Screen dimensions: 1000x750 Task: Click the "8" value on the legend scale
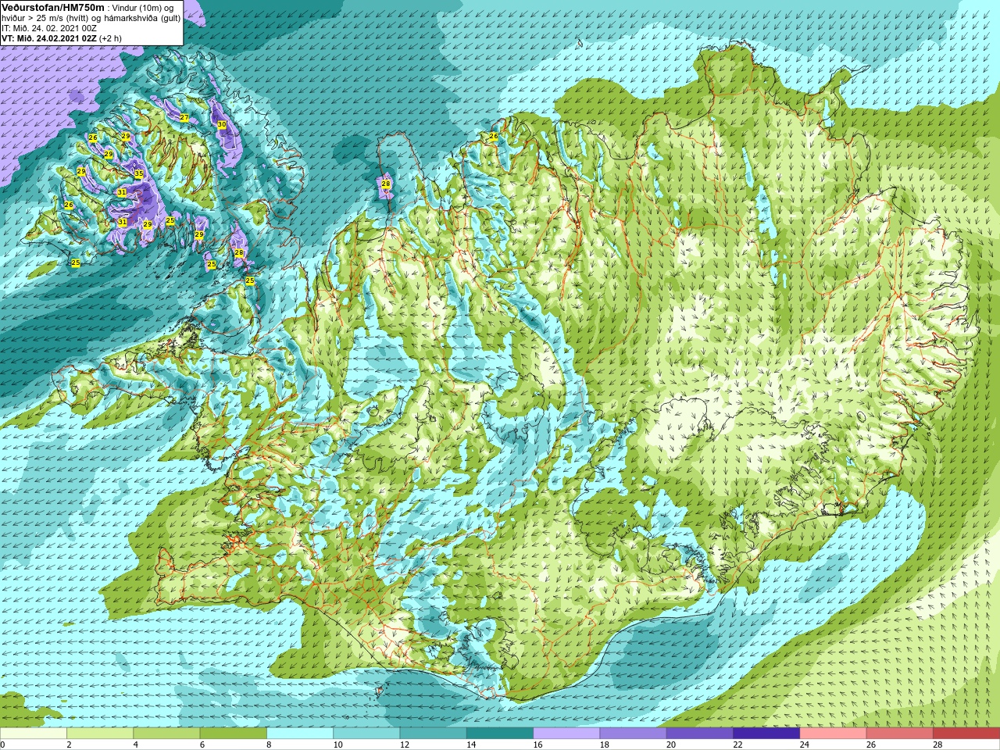point(269,745)
